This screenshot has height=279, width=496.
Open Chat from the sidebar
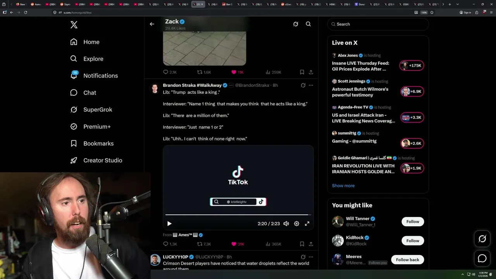(83, 93)
